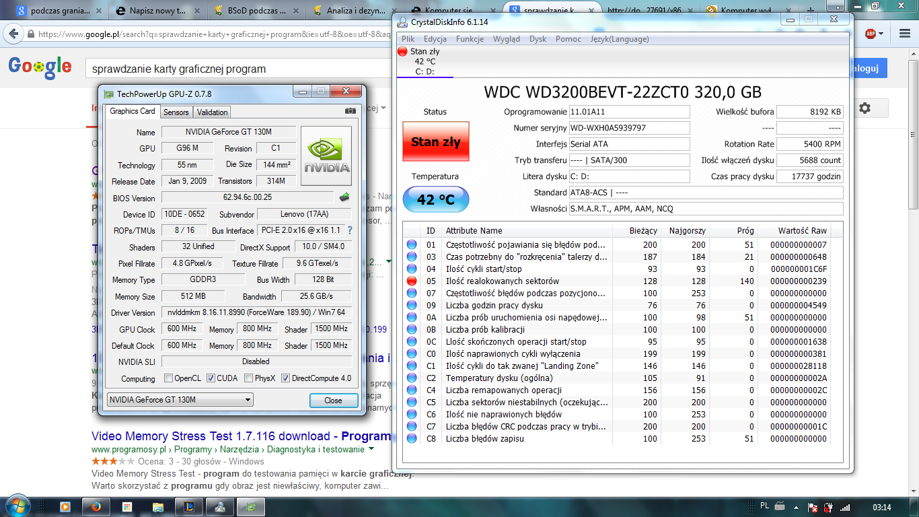The width and height of the screenshot is (919, 517).
Task: Open the browser menu dropdown arrow beside Adblock
Action: [881, 33]
